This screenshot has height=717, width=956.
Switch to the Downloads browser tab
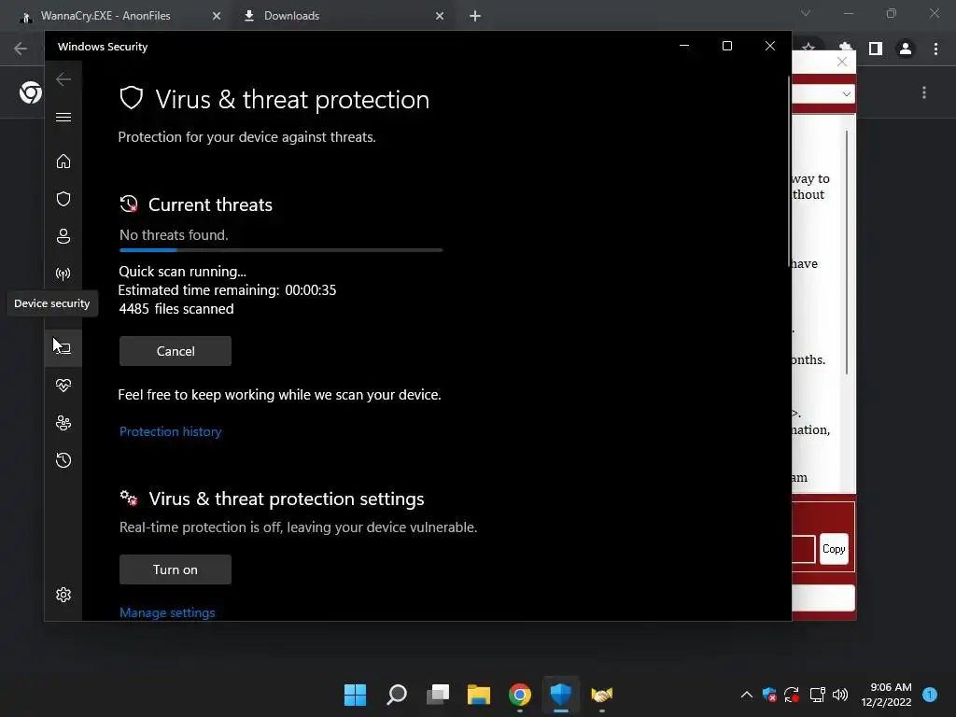coord(291,16)
